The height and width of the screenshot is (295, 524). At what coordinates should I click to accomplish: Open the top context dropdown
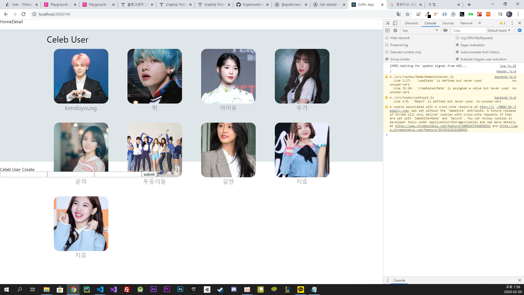(420, 31)
